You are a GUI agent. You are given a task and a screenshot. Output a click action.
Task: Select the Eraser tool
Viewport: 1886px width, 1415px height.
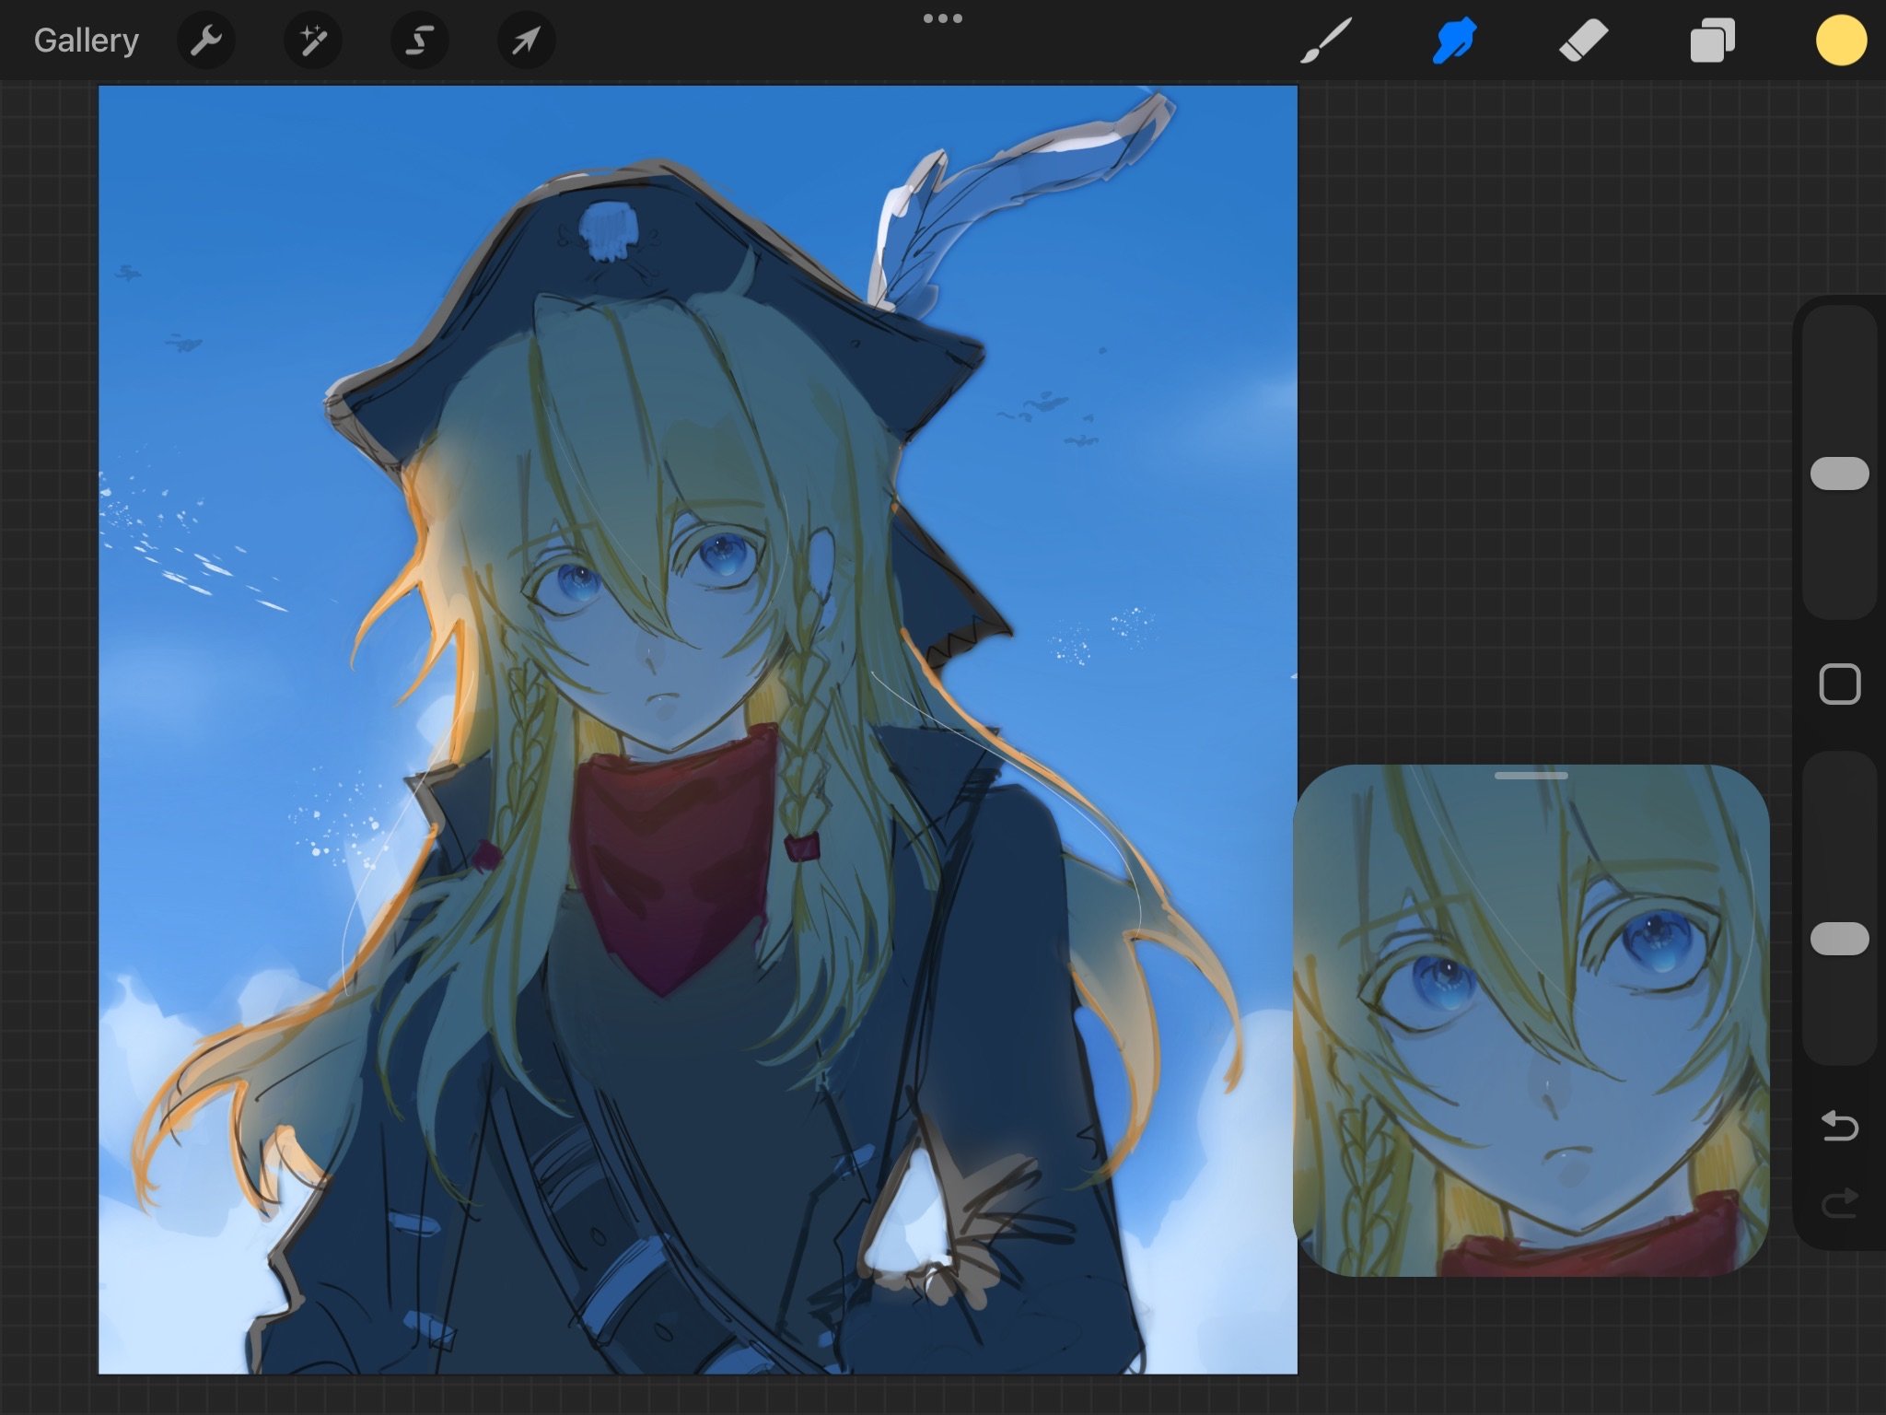[x=1583, y=41]
